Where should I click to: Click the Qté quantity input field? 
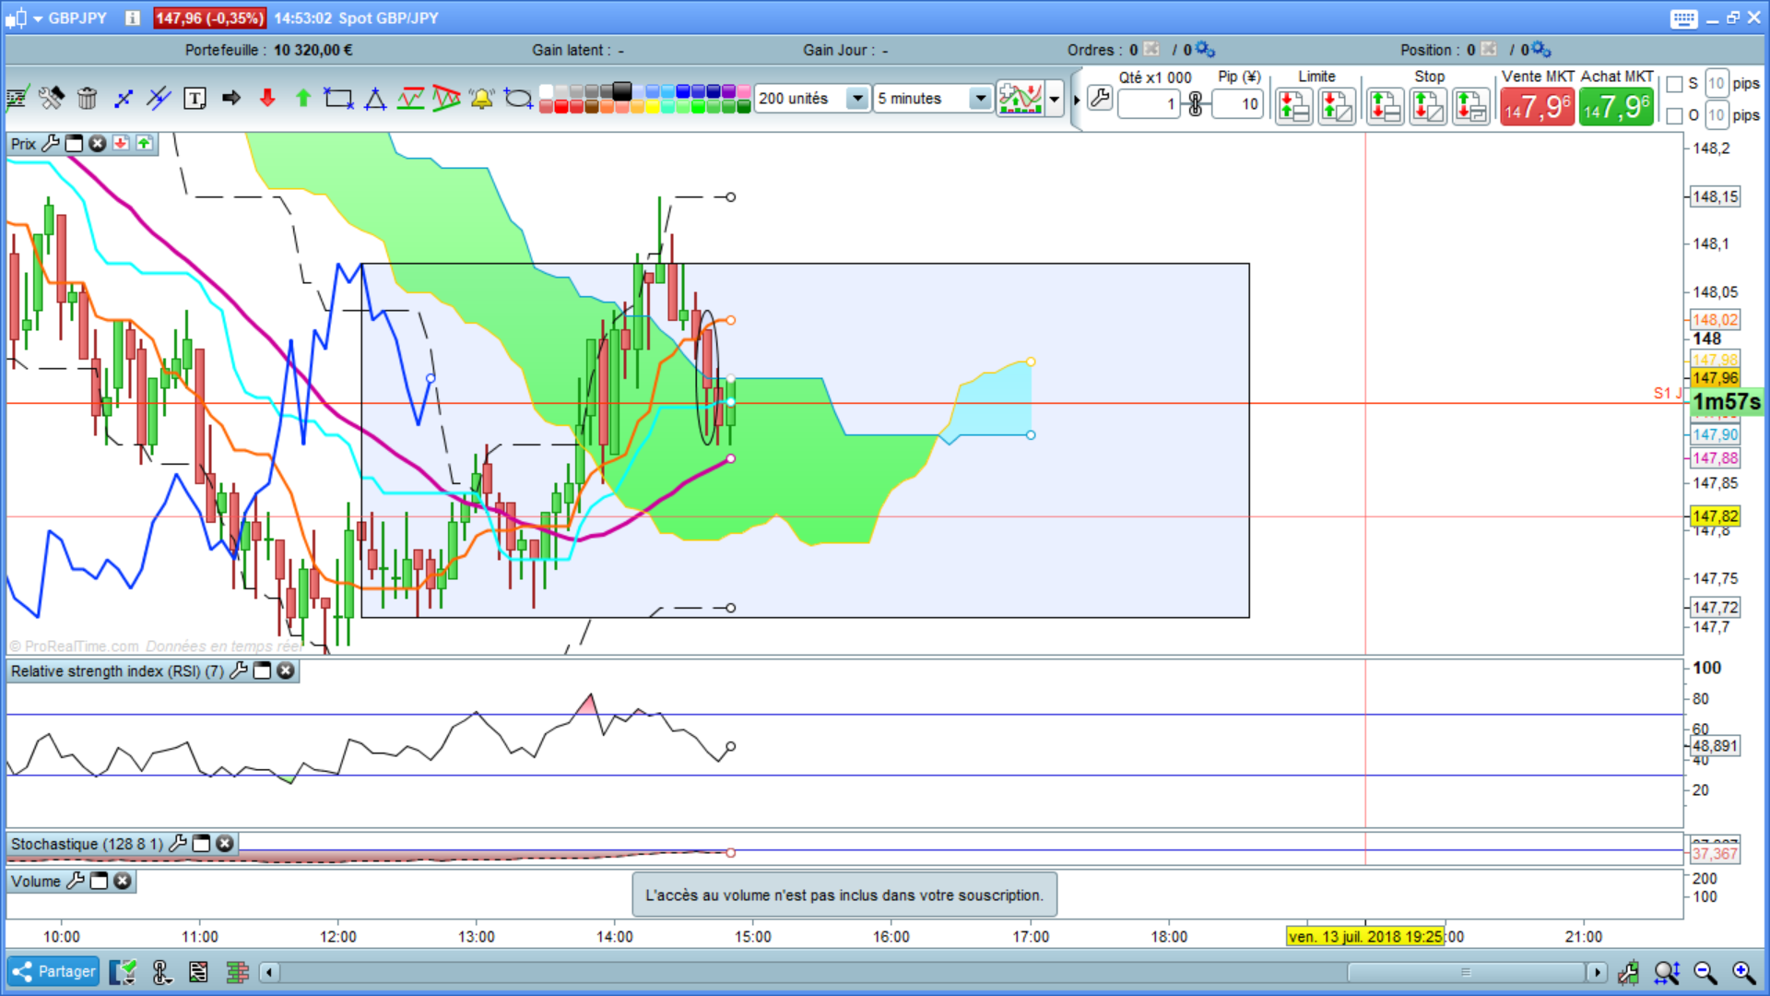[1149, 104]
